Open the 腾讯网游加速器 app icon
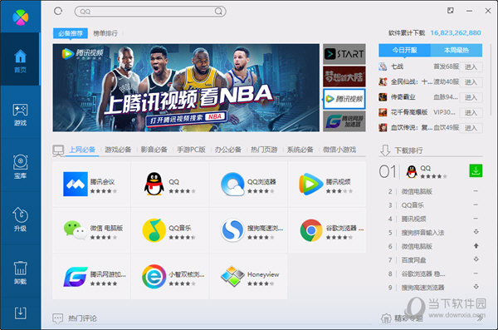 coord(76,277)
